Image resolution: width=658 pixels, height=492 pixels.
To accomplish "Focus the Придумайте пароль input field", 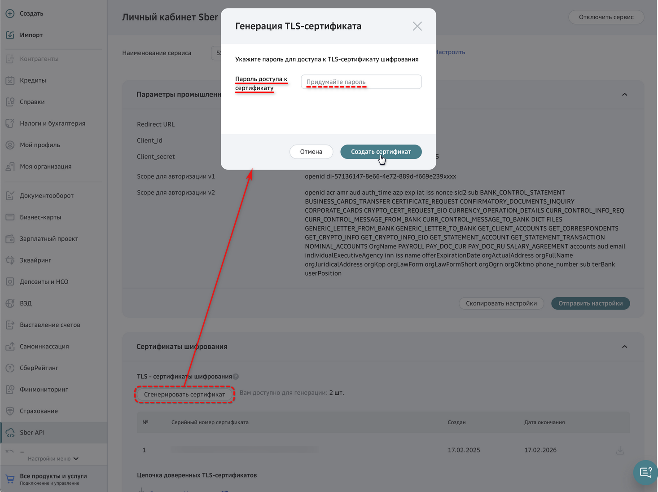I will click(361, 82).
